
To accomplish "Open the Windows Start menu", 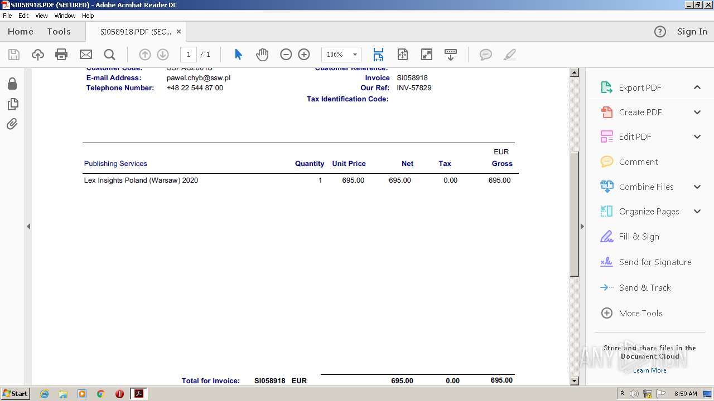I will tap(15, 394).
